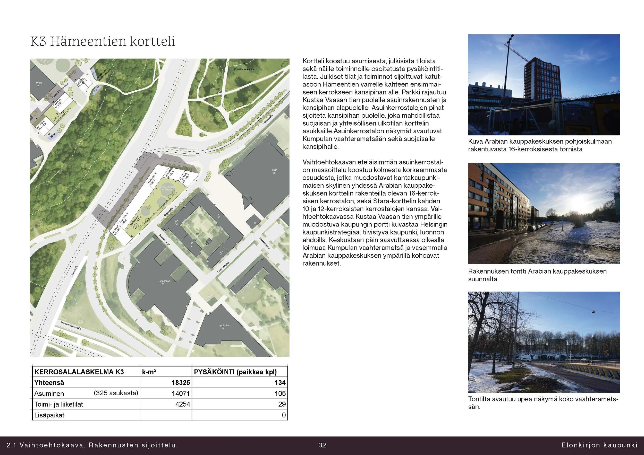The height and width of the screenshot is (455, 644).
Task: Select the top photo of the 16-story tower
Action: click(x=544, y=84)
